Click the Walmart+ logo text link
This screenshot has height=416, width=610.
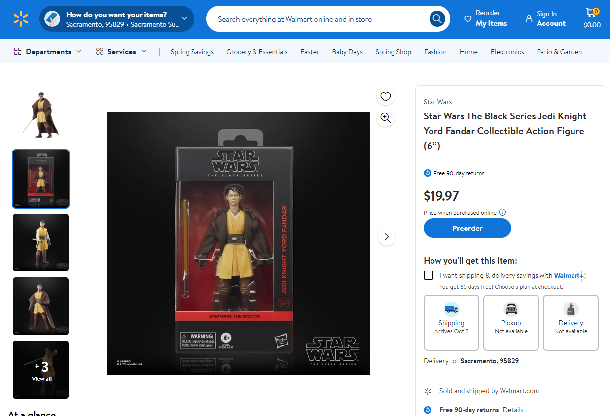pos(570,275)
